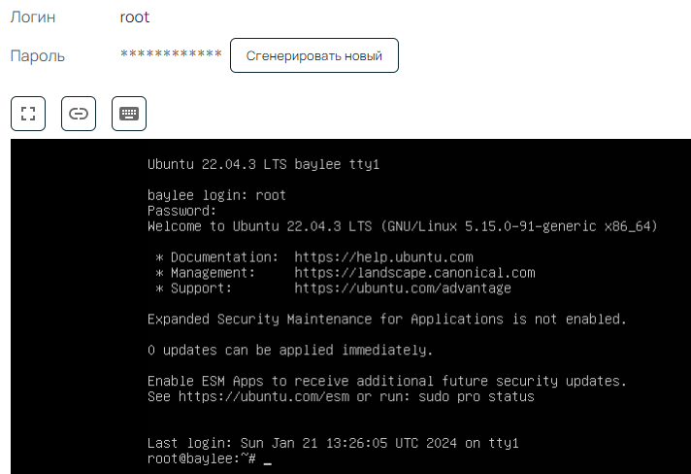Open the console in fullscreen mode
The height and width of the screenshot is (474, 691).
(x=28, y=114)
